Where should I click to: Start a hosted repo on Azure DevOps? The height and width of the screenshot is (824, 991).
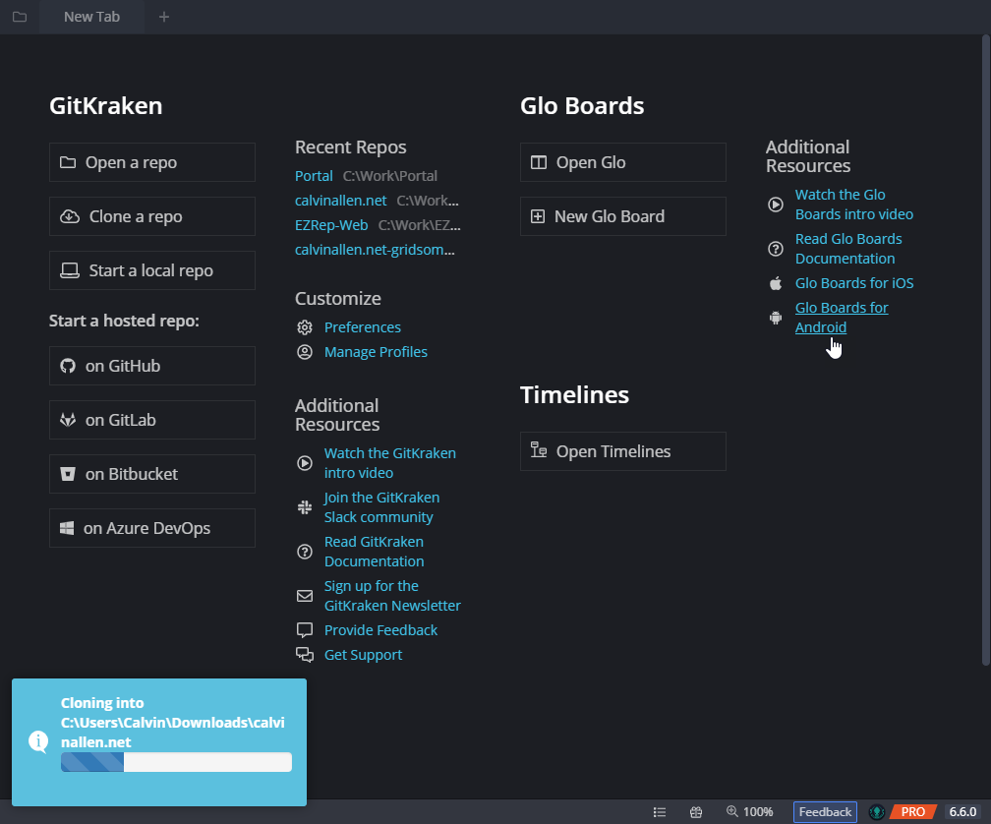click(x=152, y=528)
